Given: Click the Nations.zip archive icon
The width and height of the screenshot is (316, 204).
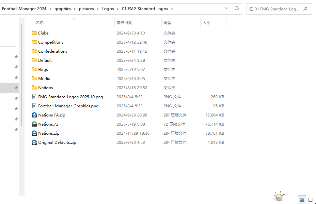Looking at the screenshot, I should [x=34, y=133].
